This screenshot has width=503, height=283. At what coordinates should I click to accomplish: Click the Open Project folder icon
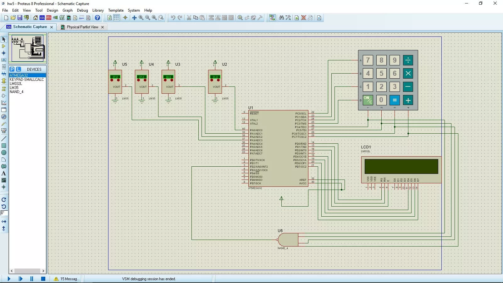coord(13,18)
